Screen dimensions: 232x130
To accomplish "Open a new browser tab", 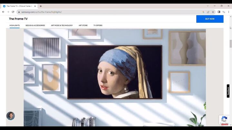I will click(x=41, y=6).
